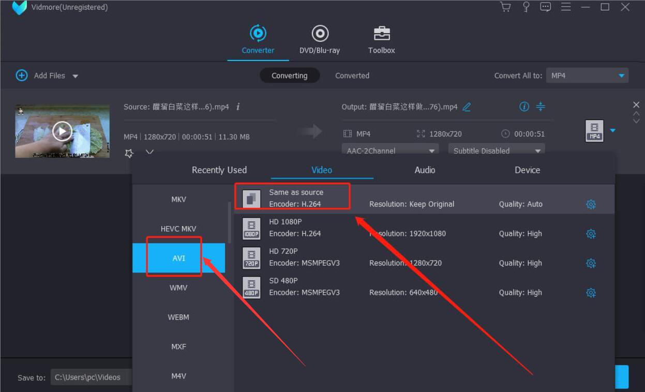Rename output file with pencil icon
This screenshot has height=392, width=645.
point(467,107)
